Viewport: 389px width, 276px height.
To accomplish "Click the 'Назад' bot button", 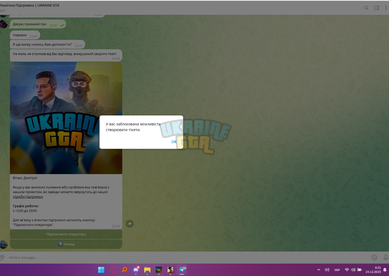I will tap(66, 244).
